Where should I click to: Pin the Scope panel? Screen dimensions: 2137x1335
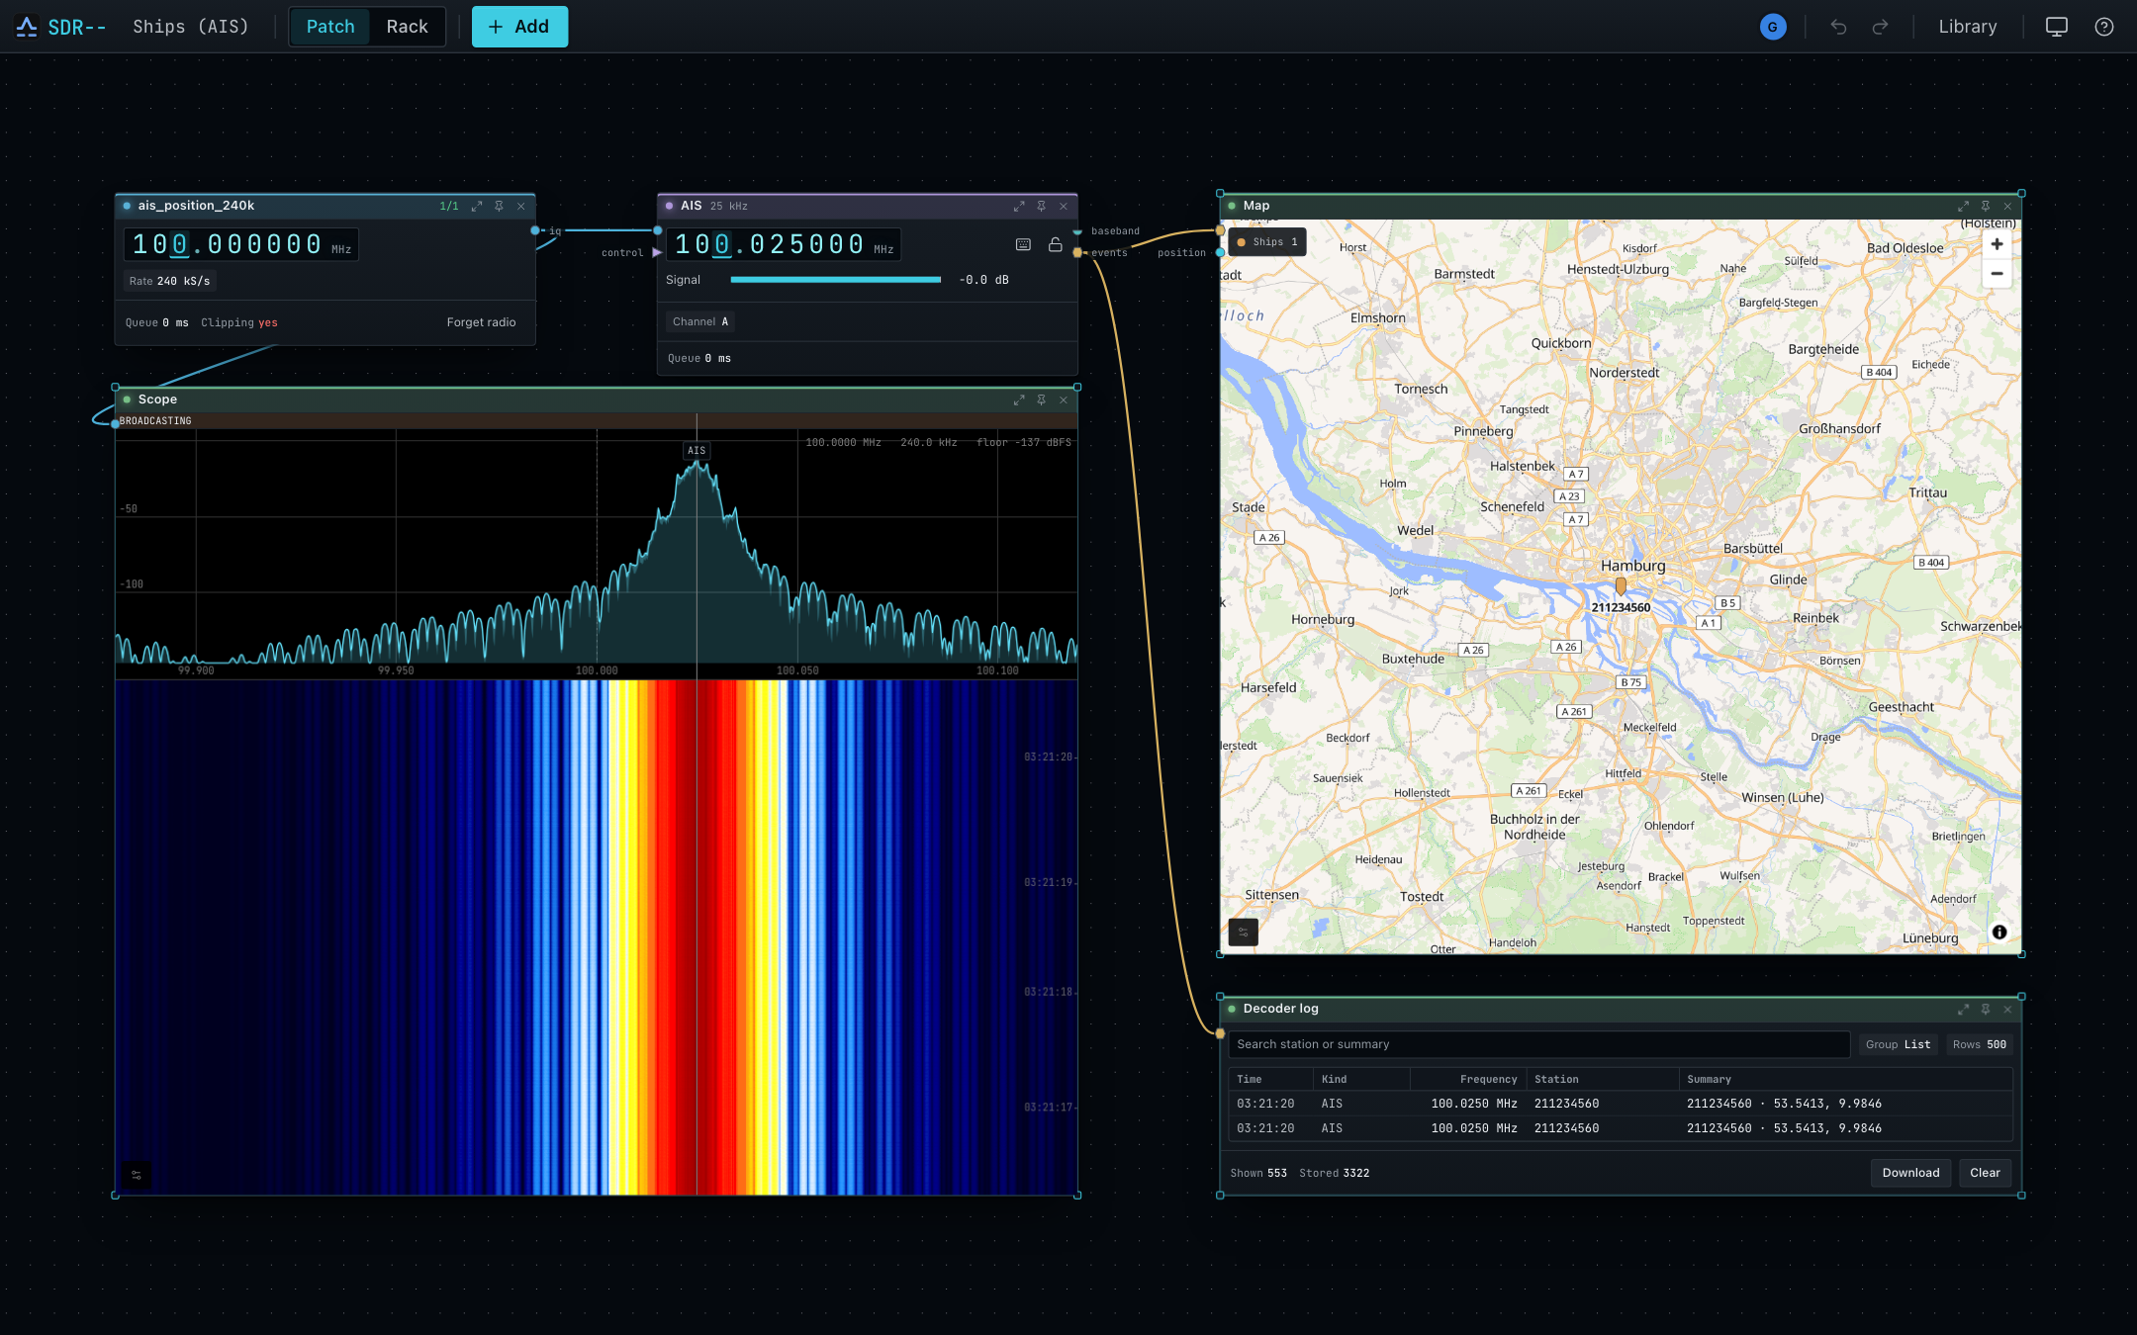1041,400
